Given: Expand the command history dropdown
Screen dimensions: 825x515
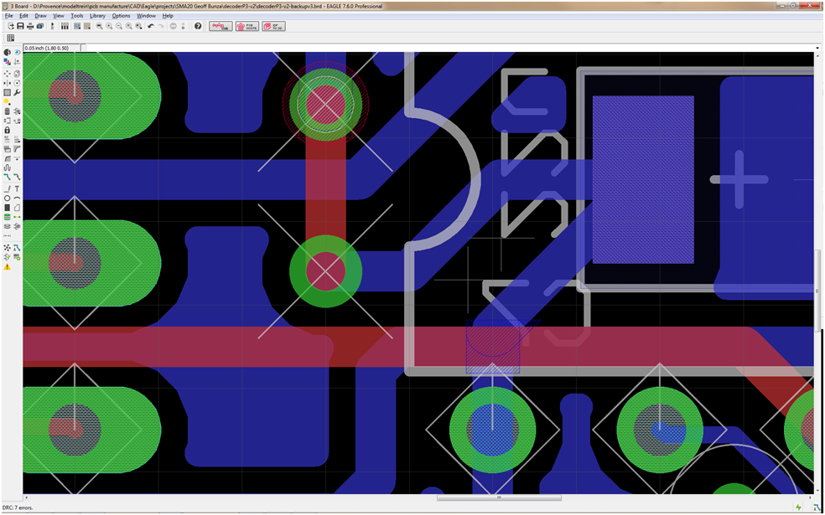Looking at the screenshot, I should point(817,48).
